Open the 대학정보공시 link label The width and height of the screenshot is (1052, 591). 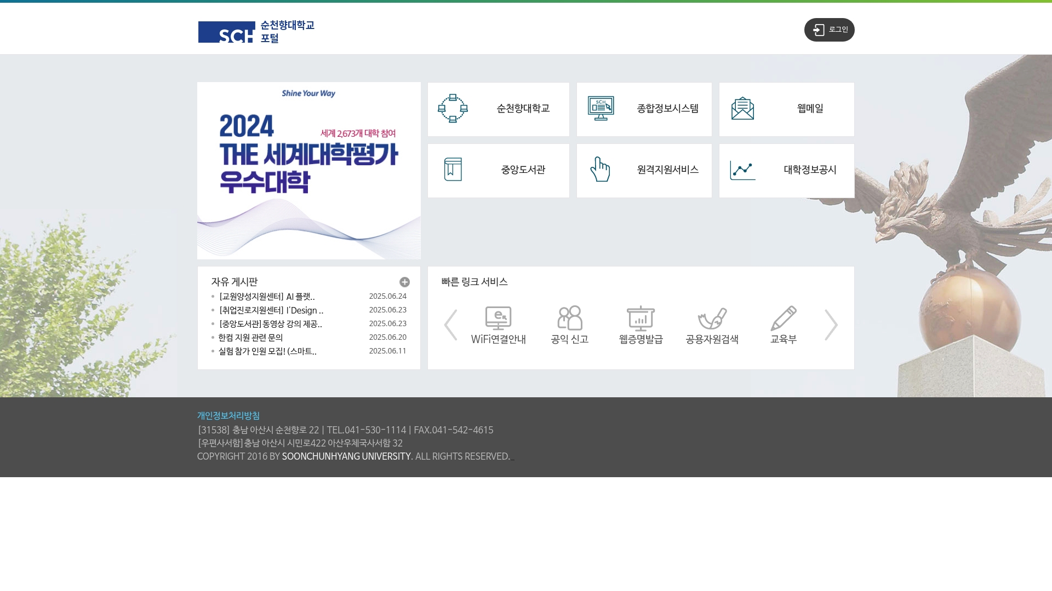pyautogui.click(x=810, y=170)
